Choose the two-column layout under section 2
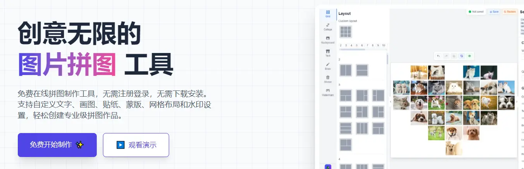 [346, 70]
